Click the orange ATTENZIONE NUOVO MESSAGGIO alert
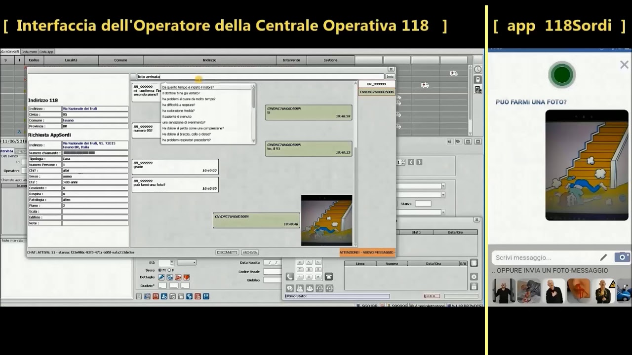This screenshot has width=632, height=355. coord(367,252)
